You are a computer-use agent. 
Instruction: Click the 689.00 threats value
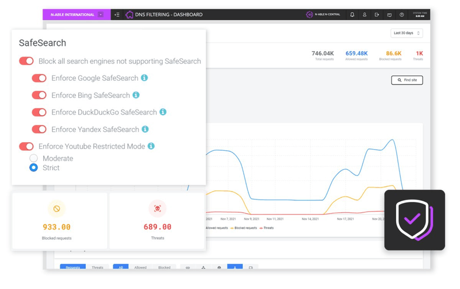click(158, 227)
